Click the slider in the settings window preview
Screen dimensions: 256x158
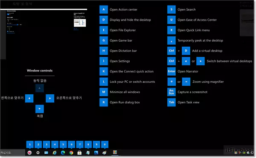coord(13,25)
